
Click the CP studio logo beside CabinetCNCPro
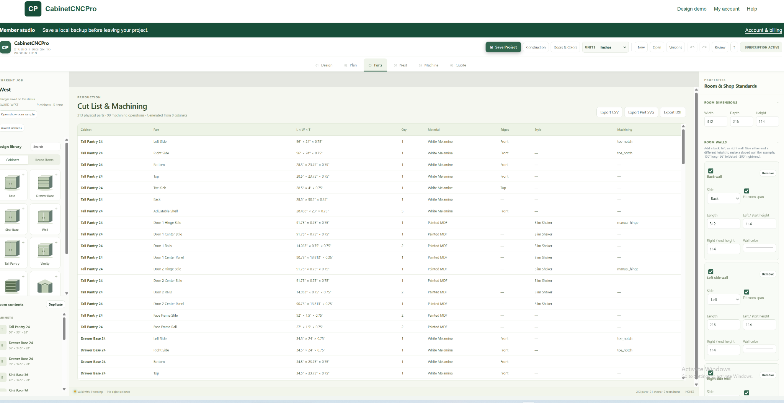(x=5, y=47)
